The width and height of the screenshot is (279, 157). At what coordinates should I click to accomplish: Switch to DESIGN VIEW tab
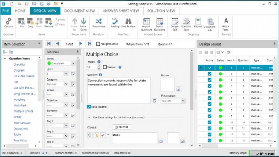pos(45,11)
